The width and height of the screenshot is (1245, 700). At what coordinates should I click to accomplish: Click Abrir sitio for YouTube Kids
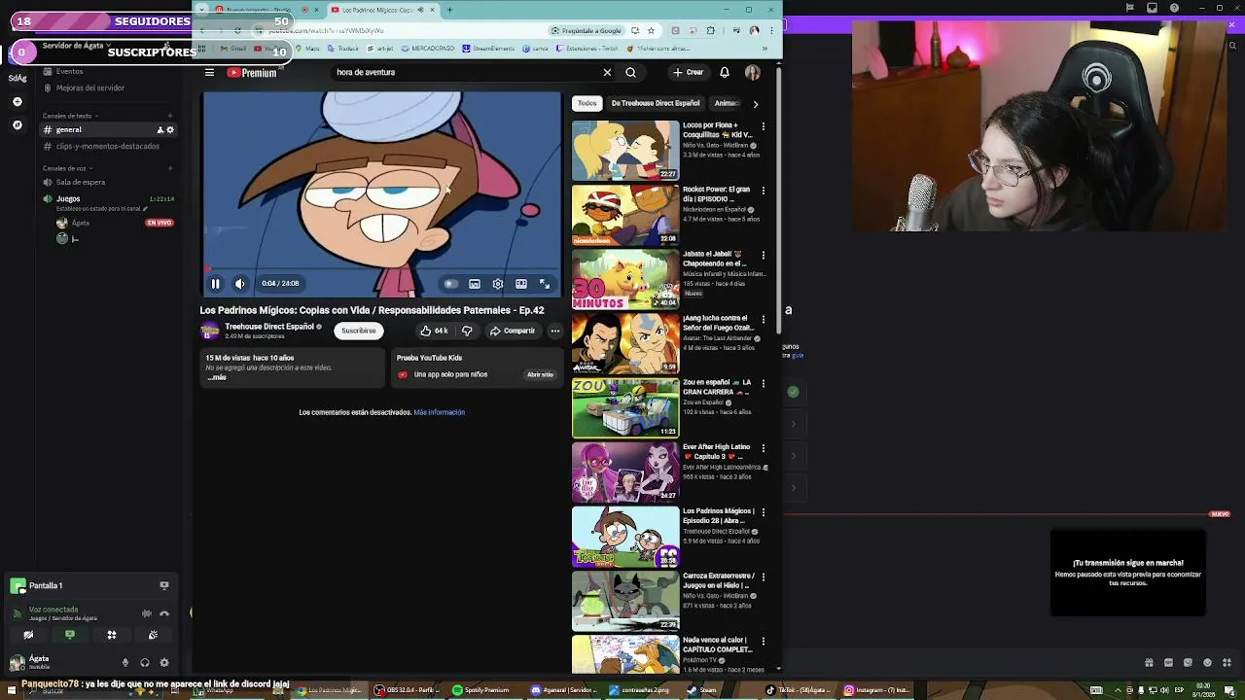[540, 374]
